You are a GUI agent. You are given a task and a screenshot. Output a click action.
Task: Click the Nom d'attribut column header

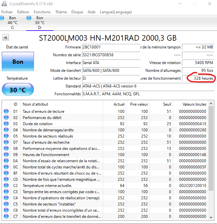62,104
